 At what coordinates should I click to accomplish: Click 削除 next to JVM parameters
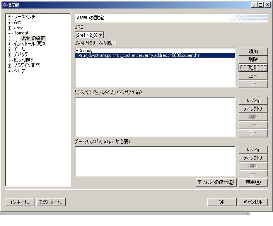253,60
